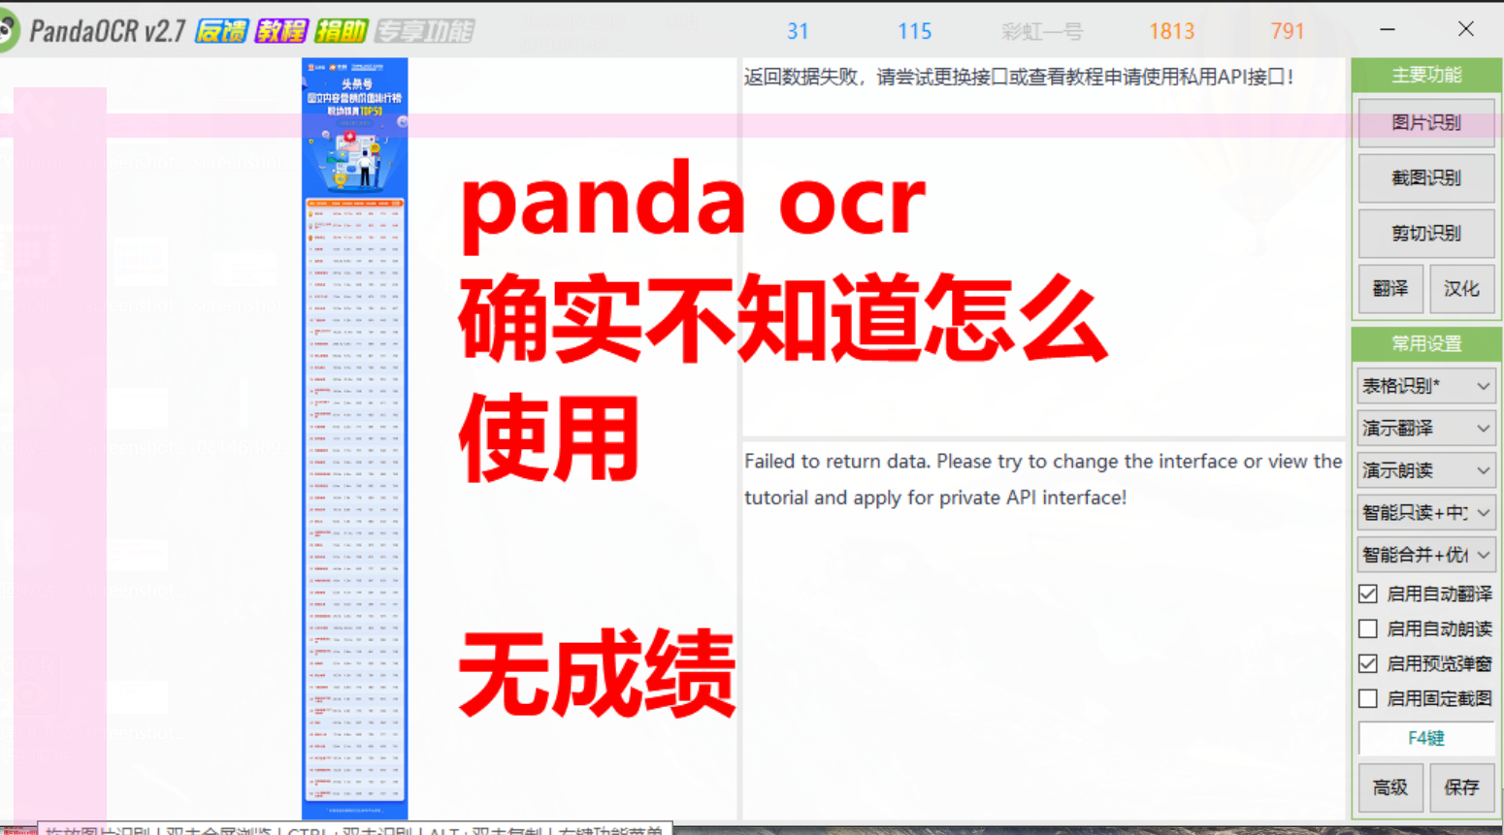
Task: Disable 启用预览弹窗 checkbox
Action: pos(1368,663)
